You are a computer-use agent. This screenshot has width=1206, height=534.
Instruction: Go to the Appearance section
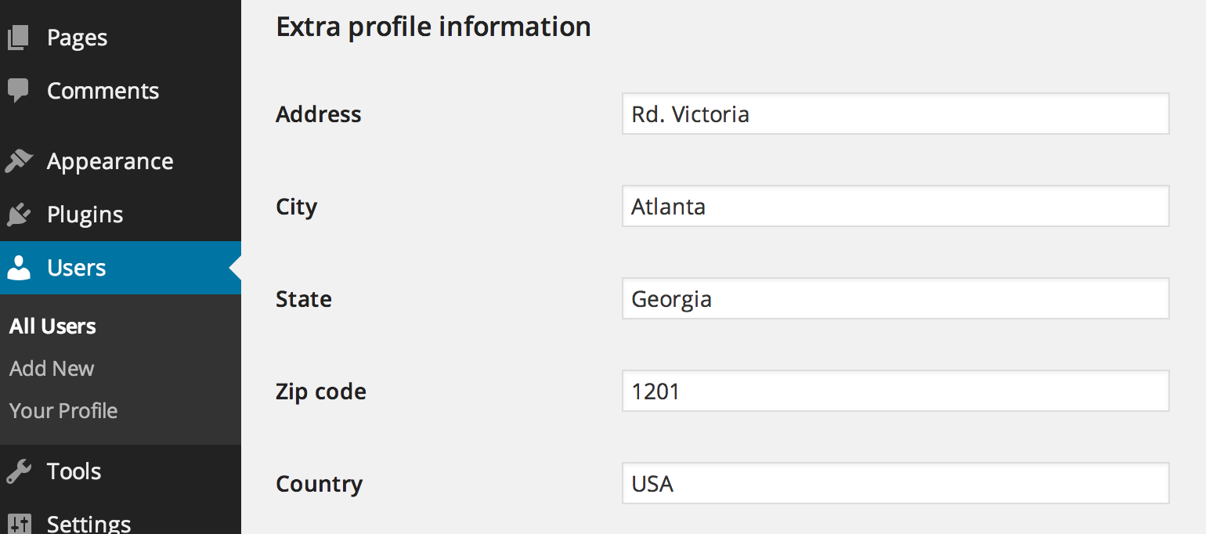(x=110, y=161)
